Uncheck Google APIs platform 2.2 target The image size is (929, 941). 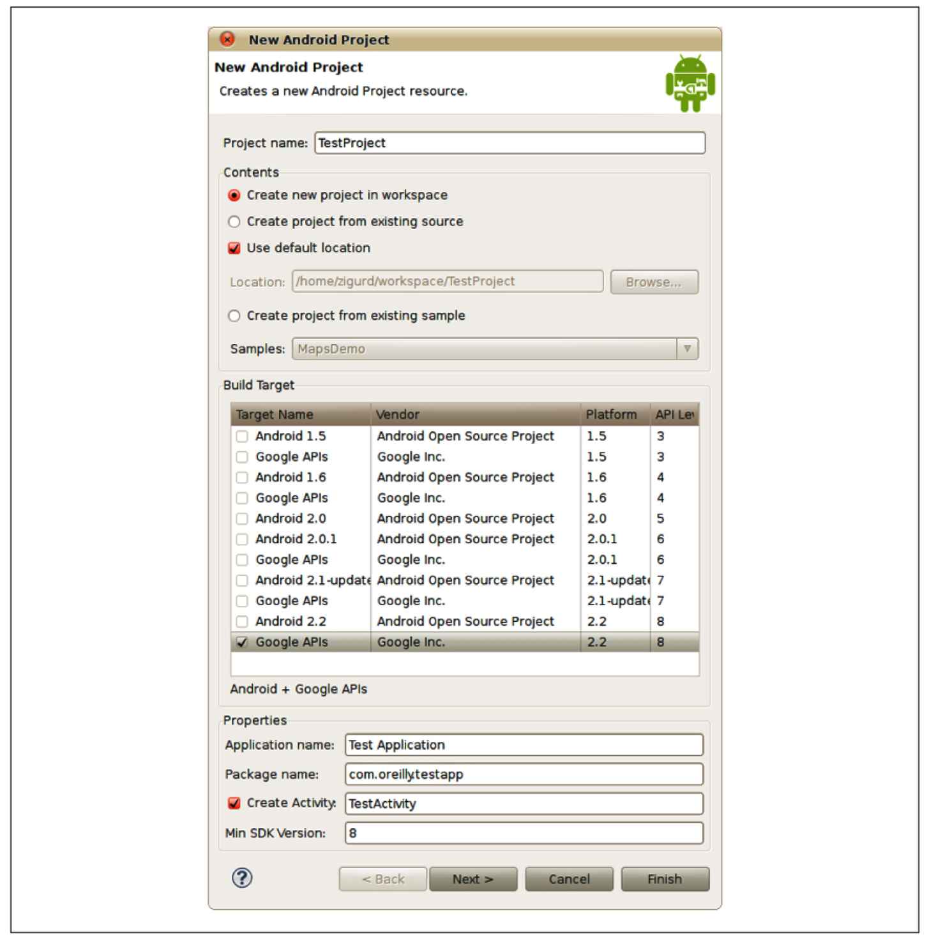(242, 642)
